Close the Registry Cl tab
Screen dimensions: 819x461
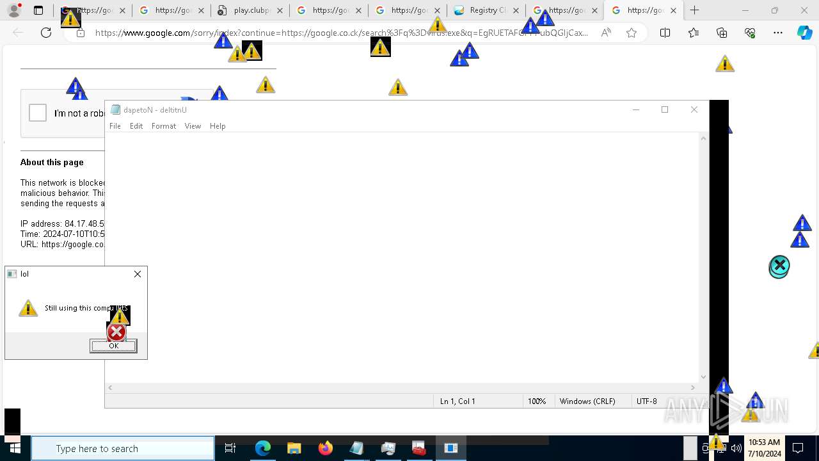pos(516,10)
